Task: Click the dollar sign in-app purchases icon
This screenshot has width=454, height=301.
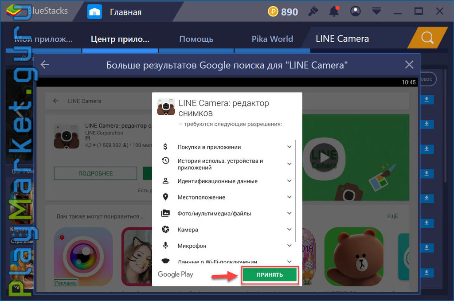Action: click(x=165, y=147)
